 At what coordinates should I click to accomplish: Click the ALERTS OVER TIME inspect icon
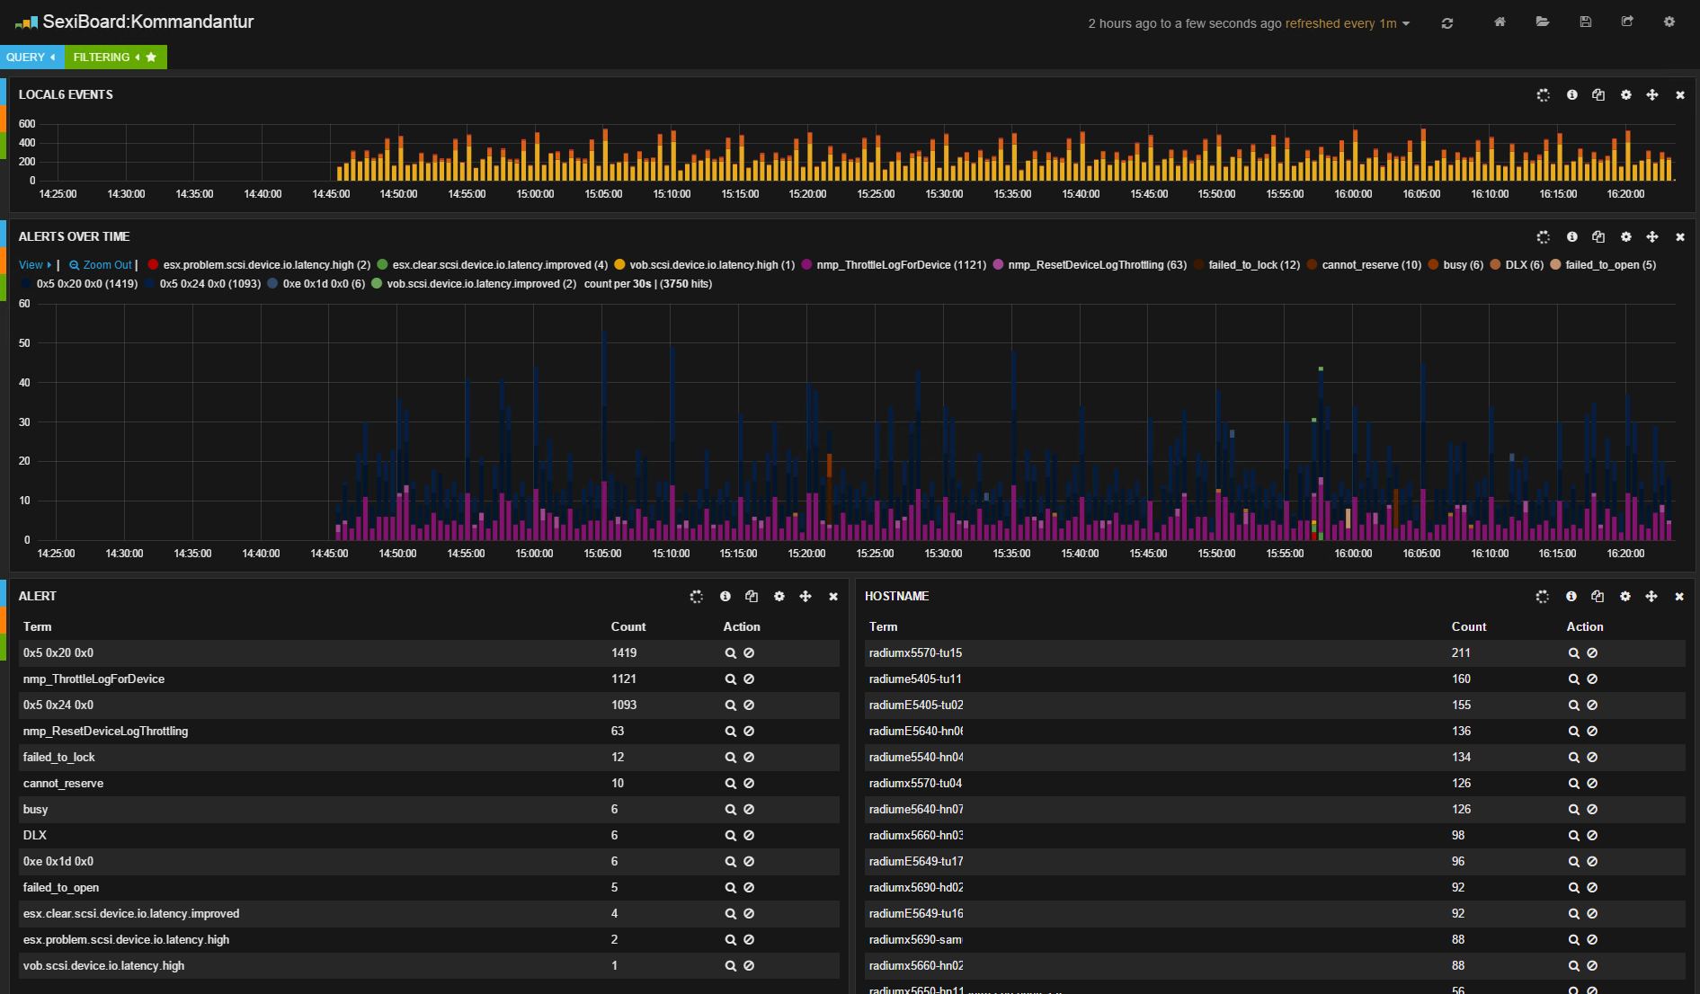click(1571, 237)
